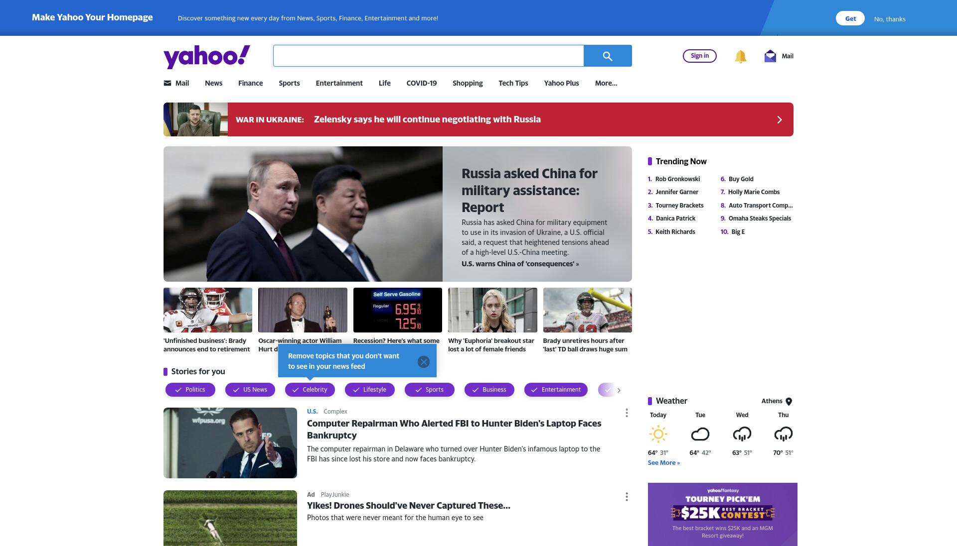Expand the More... navigation menu

[606, 83]
